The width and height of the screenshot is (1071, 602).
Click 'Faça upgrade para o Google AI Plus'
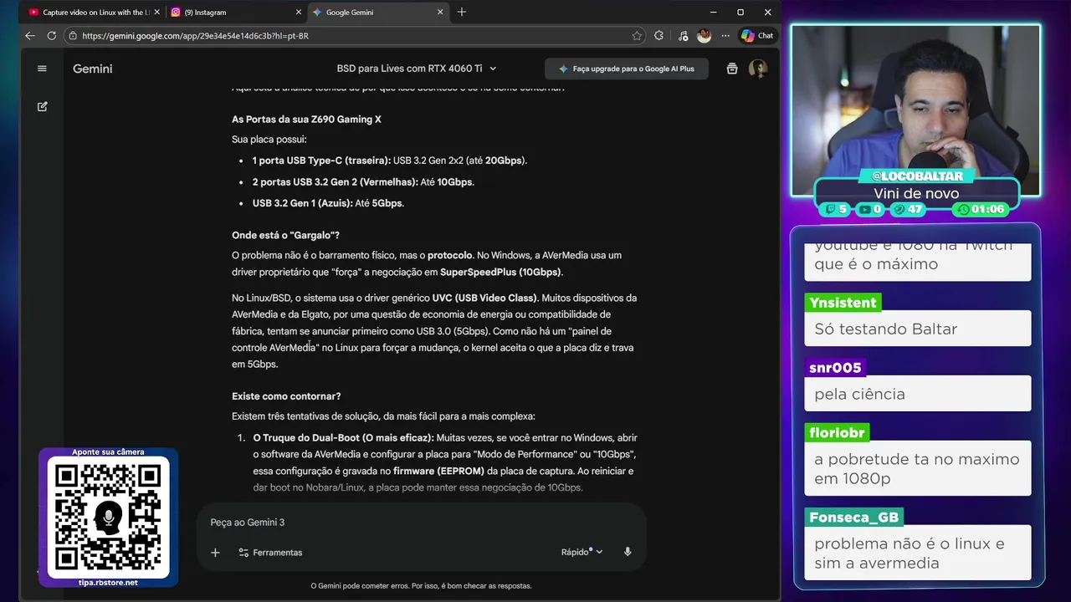click(626, 69)
